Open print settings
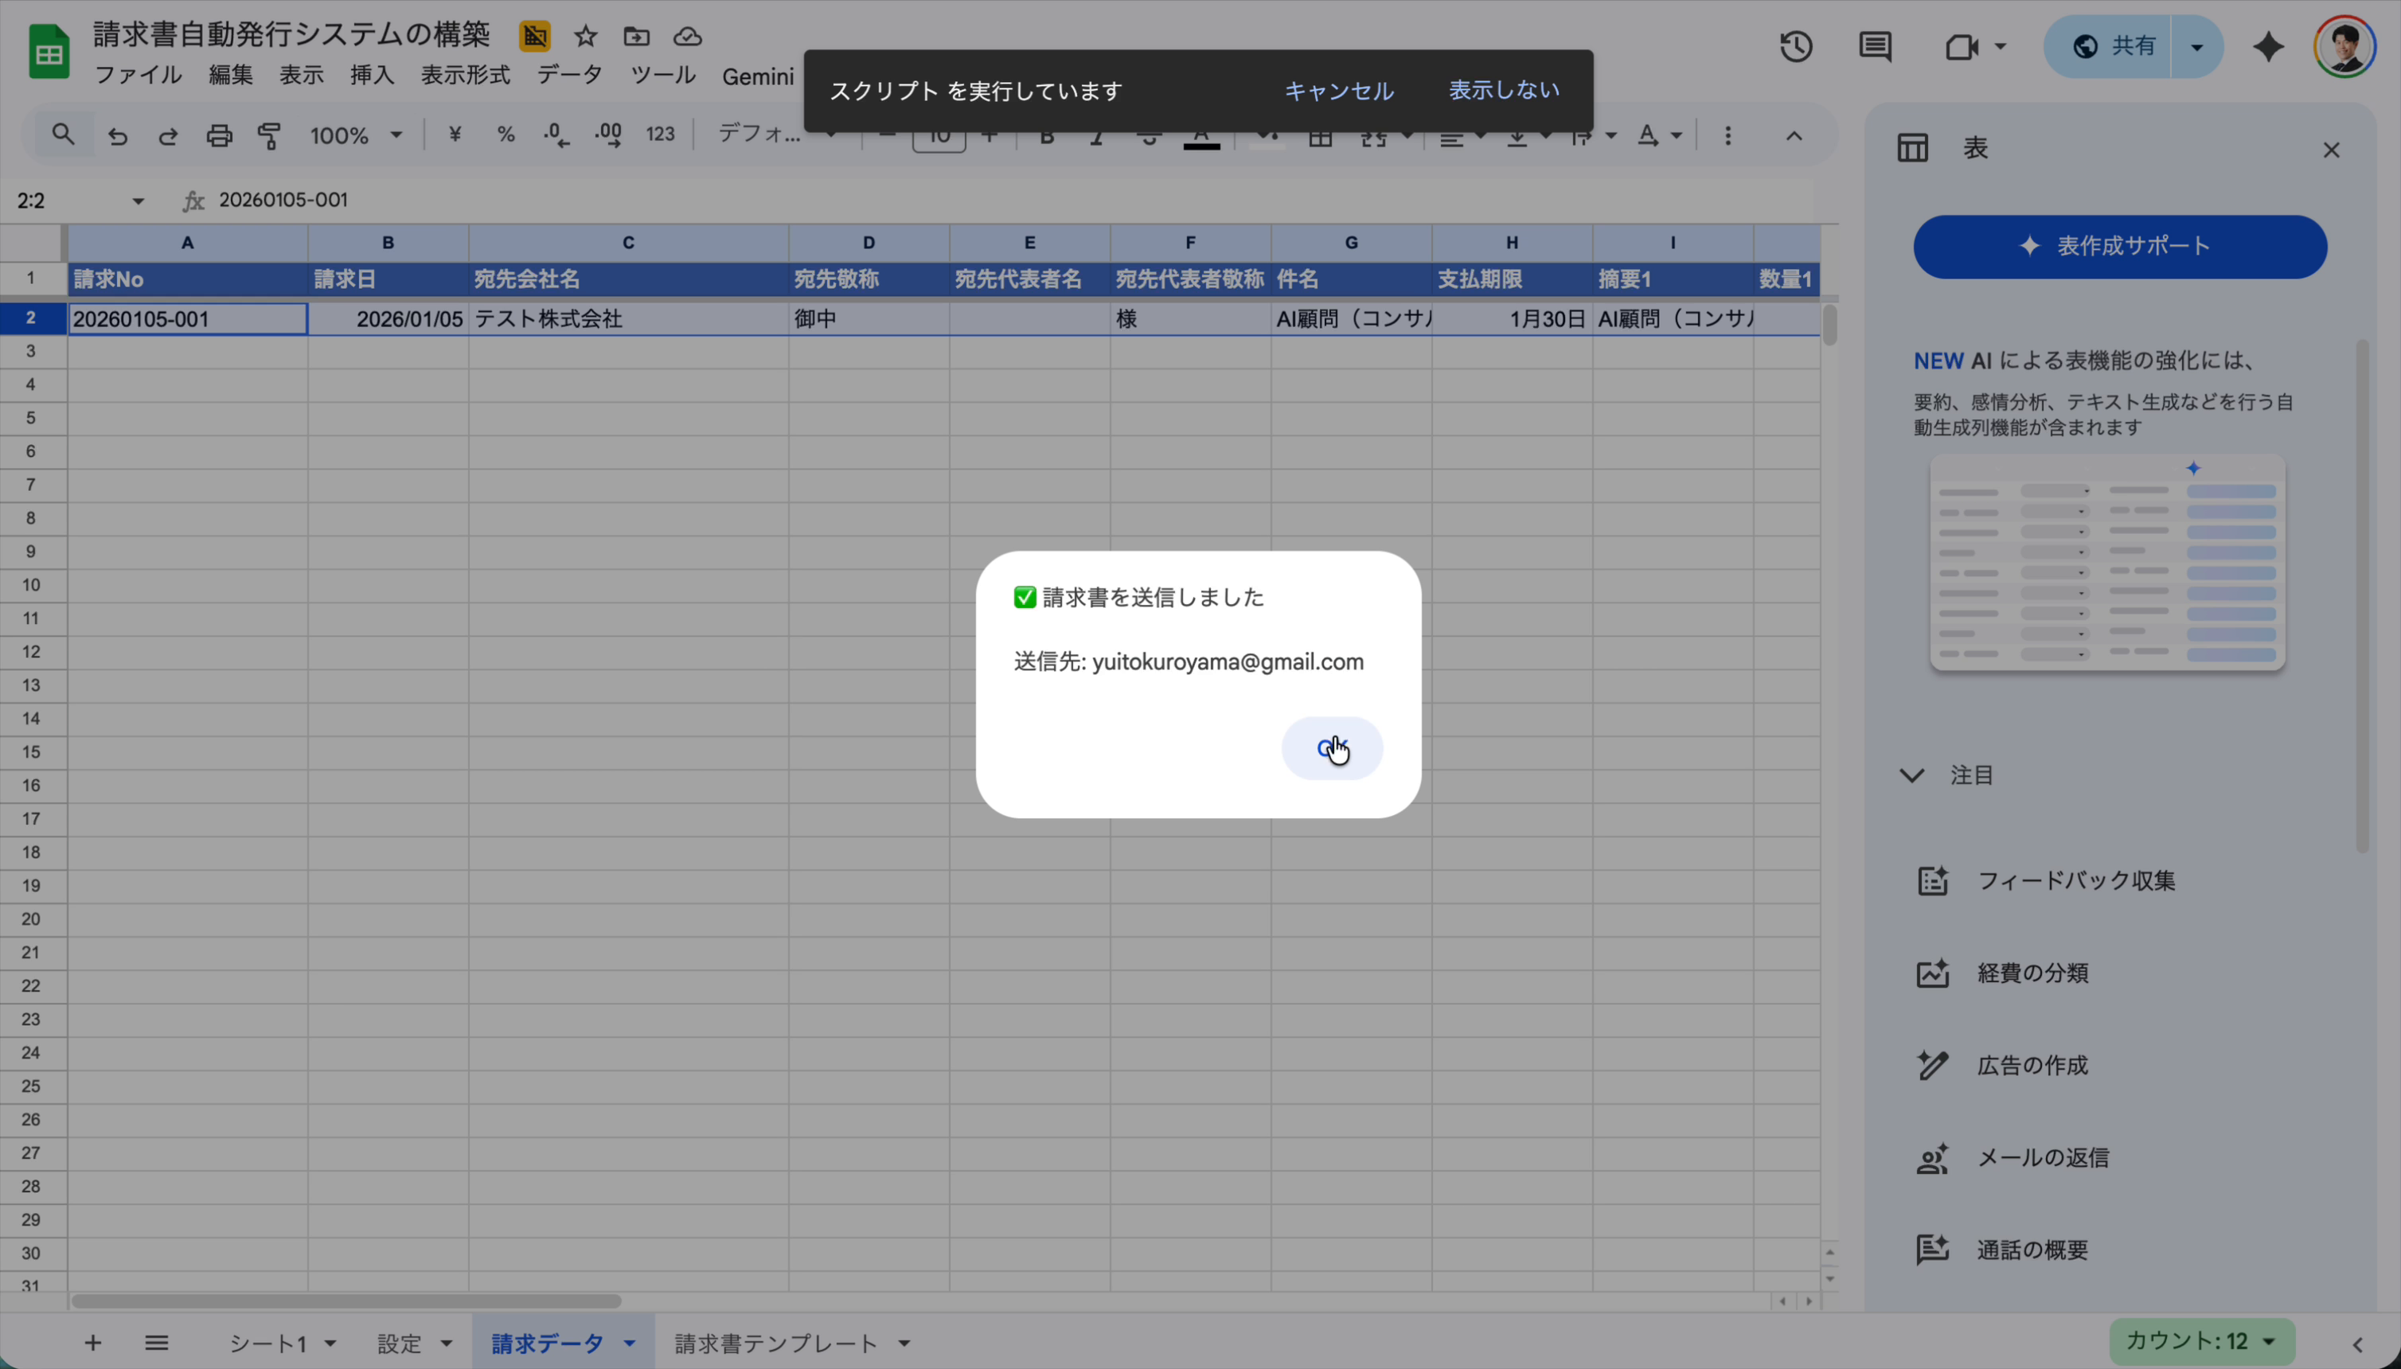This screenshot has width=2401, height=1369. (x=218, y=135)
